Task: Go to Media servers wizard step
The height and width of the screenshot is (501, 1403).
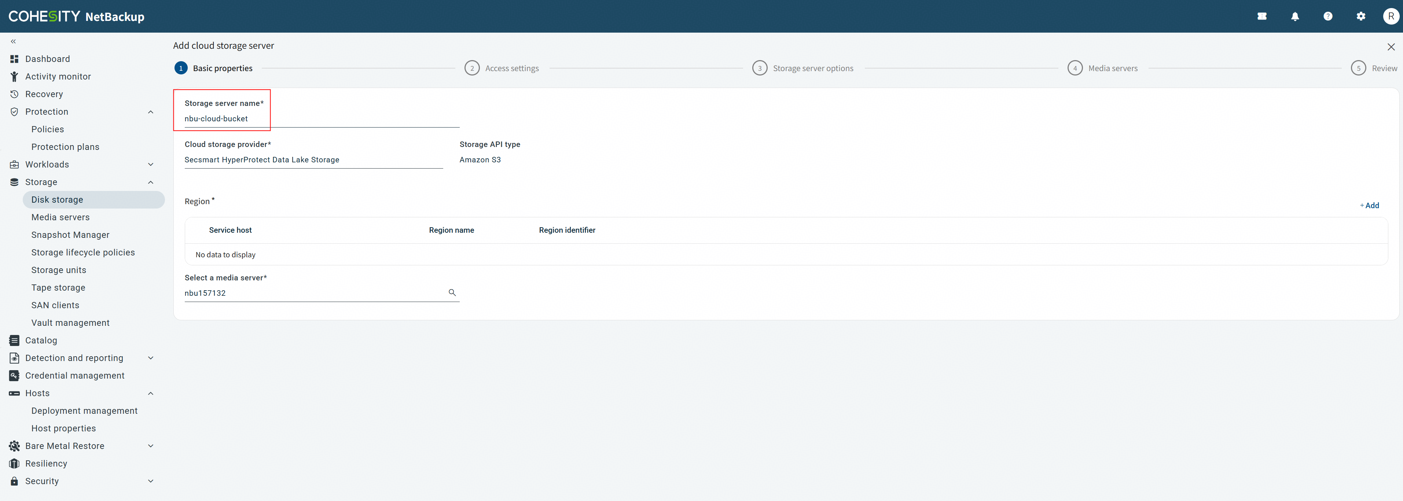Action: click(x=1102, y=68)
